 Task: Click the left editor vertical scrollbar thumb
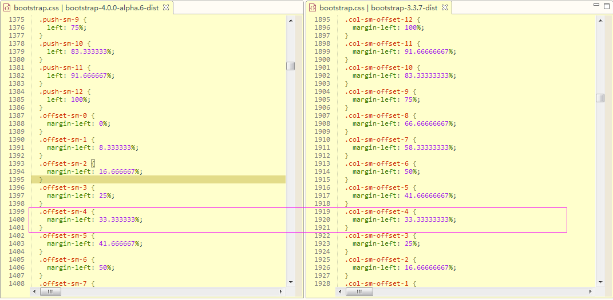(290, 66)
